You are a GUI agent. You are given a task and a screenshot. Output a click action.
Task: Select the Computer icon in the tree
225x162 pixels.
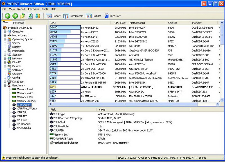[x=10, y=31]
